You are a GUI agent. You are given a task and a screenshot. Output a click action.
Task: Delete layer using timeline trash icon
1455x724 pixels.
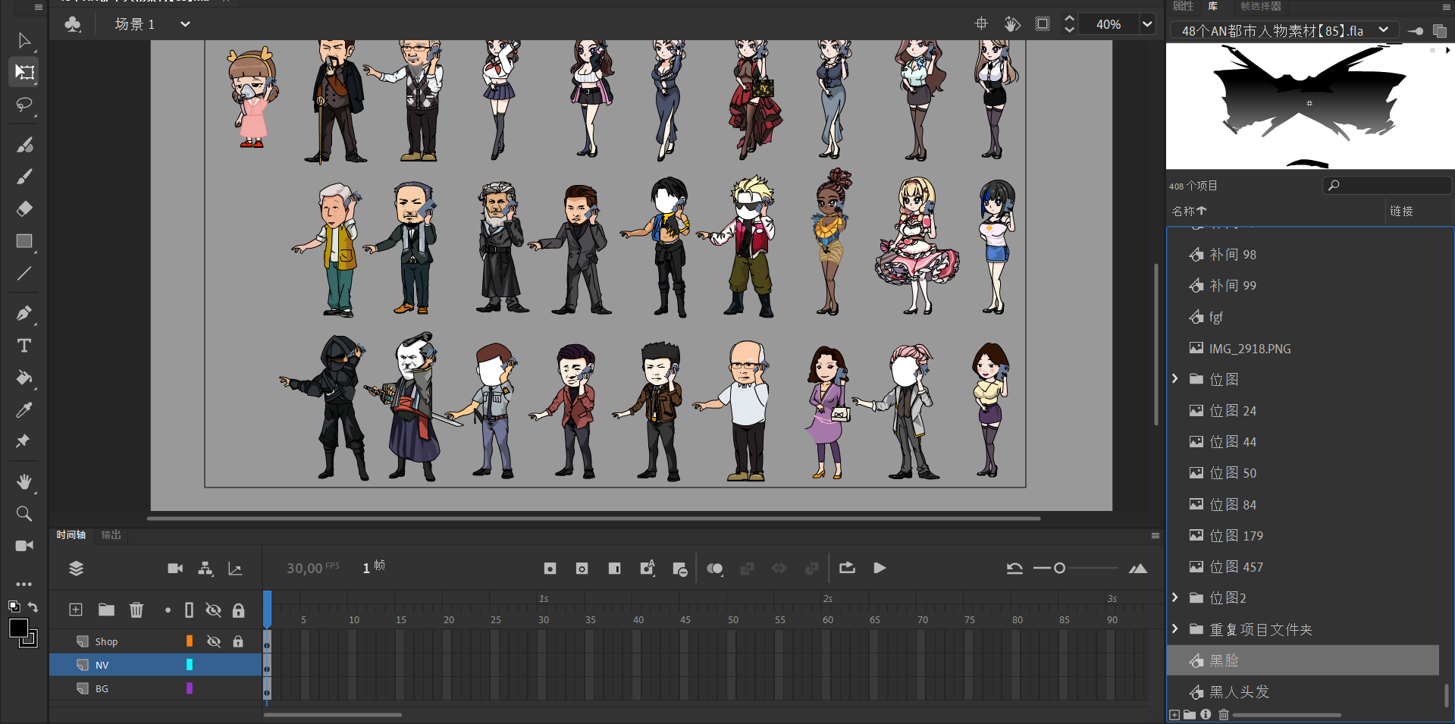coord(136,610)
